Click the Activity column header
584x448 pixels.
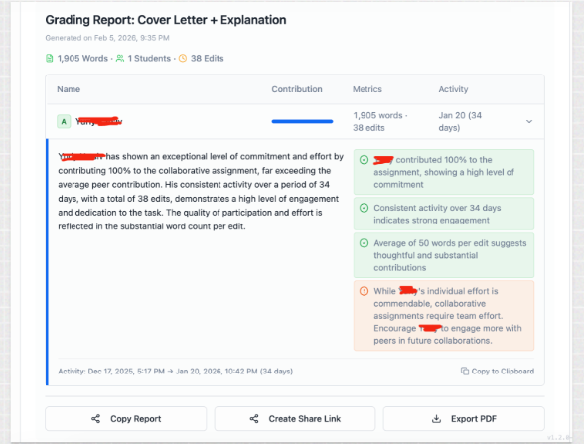[453, 89]
